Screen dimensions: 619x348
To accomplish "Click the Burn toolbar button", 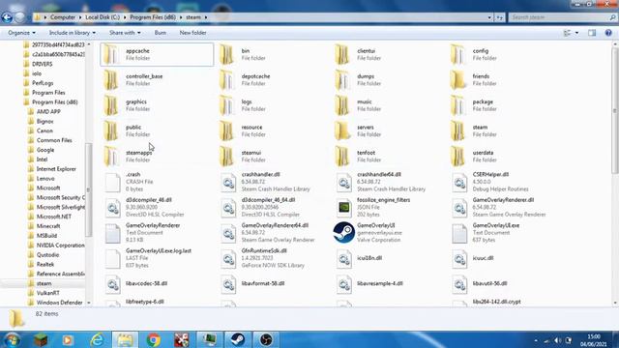I will [x=161, y=33].
